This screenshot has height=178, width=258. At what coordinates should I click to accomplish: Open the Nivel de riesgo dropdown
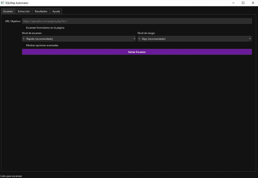click(x=195, y=39)
